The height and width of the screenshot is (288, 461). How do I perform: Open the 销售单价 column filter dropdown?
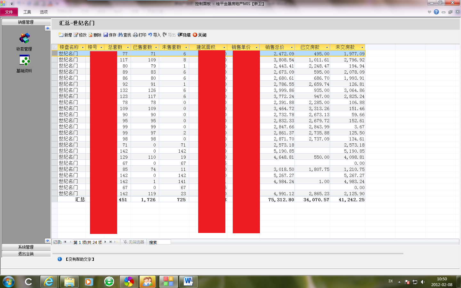[257, 47]
